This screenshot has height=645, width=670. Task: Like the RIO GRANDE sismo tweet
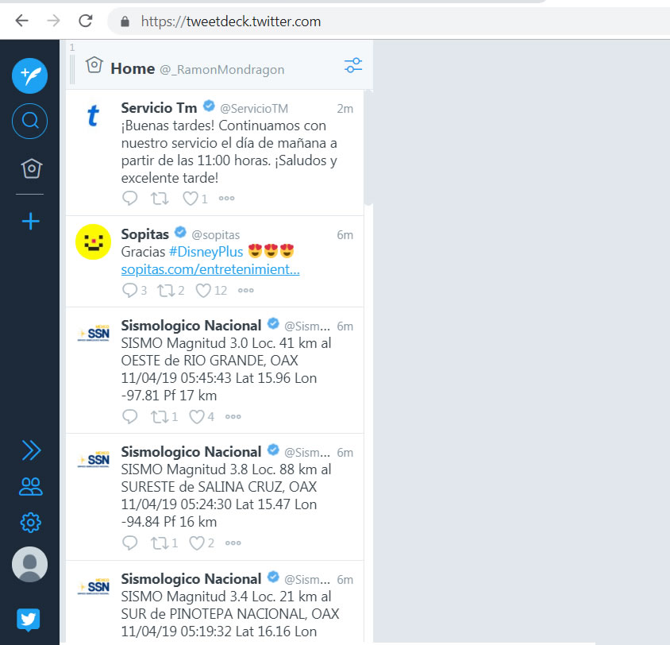(x=197, y=416)
